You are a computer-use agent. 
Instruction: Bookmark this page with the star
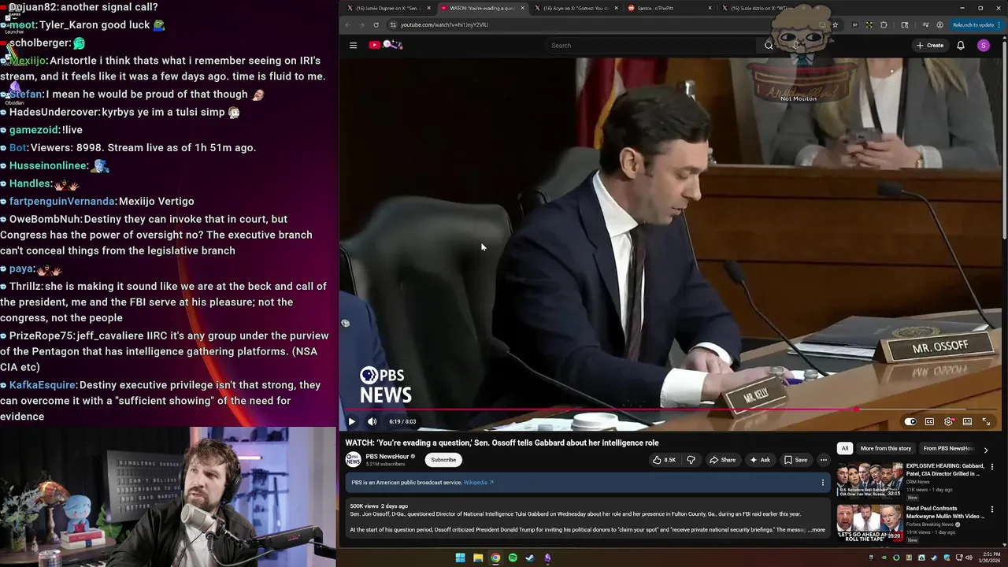click(x=836, y=24)
